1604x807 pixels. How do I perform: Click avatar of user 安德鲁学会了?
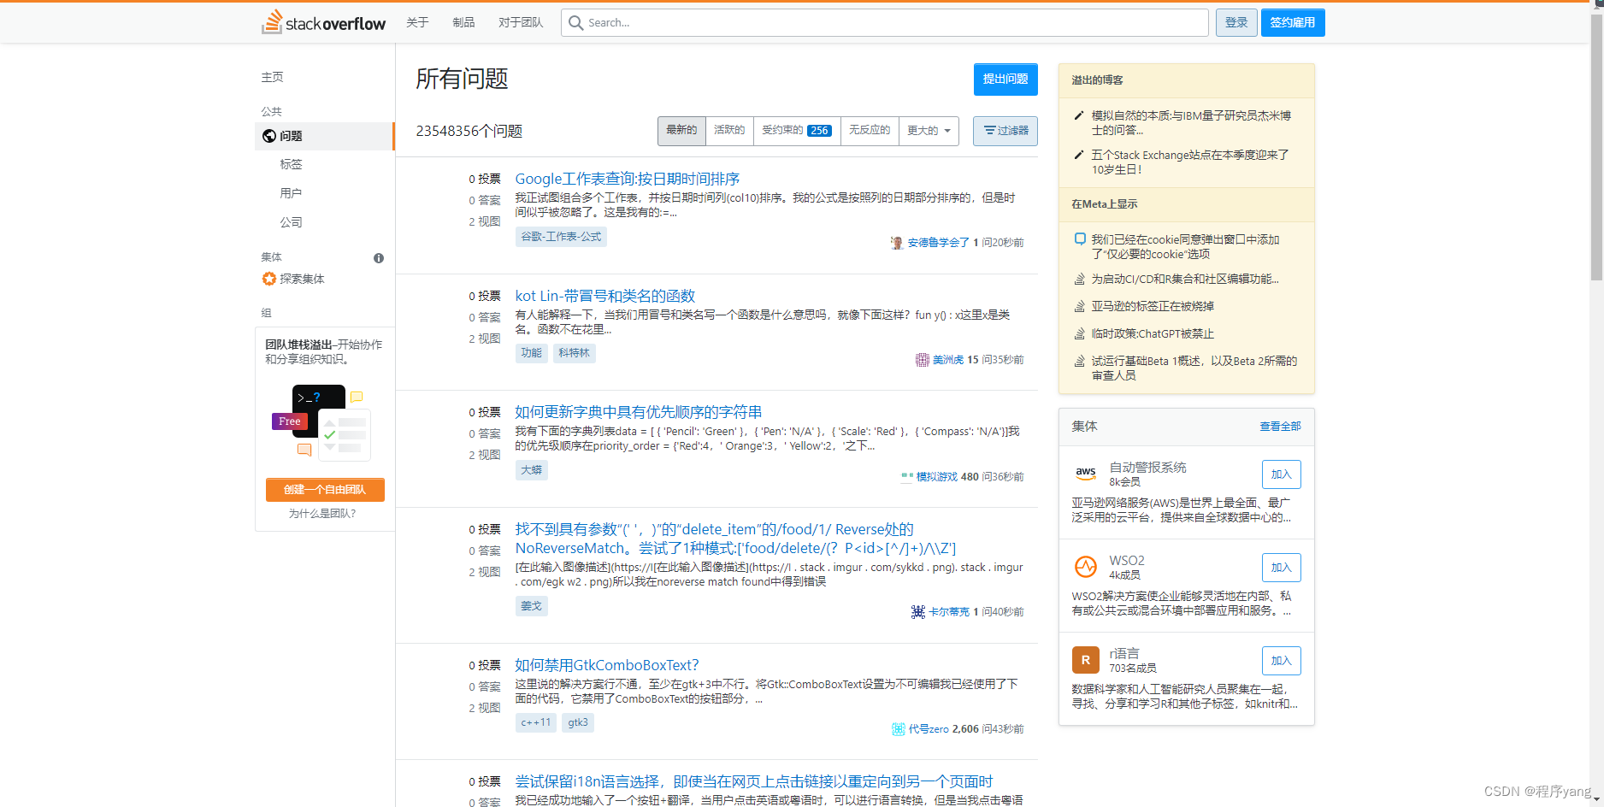tap(897, 243)
